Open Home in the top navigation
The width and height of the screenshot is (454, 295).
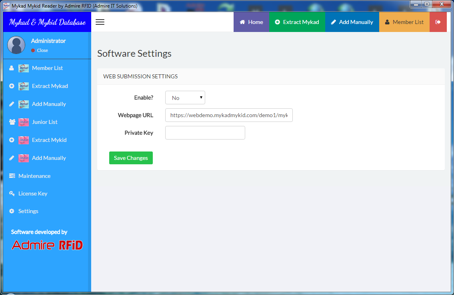(x=251, y=22)
